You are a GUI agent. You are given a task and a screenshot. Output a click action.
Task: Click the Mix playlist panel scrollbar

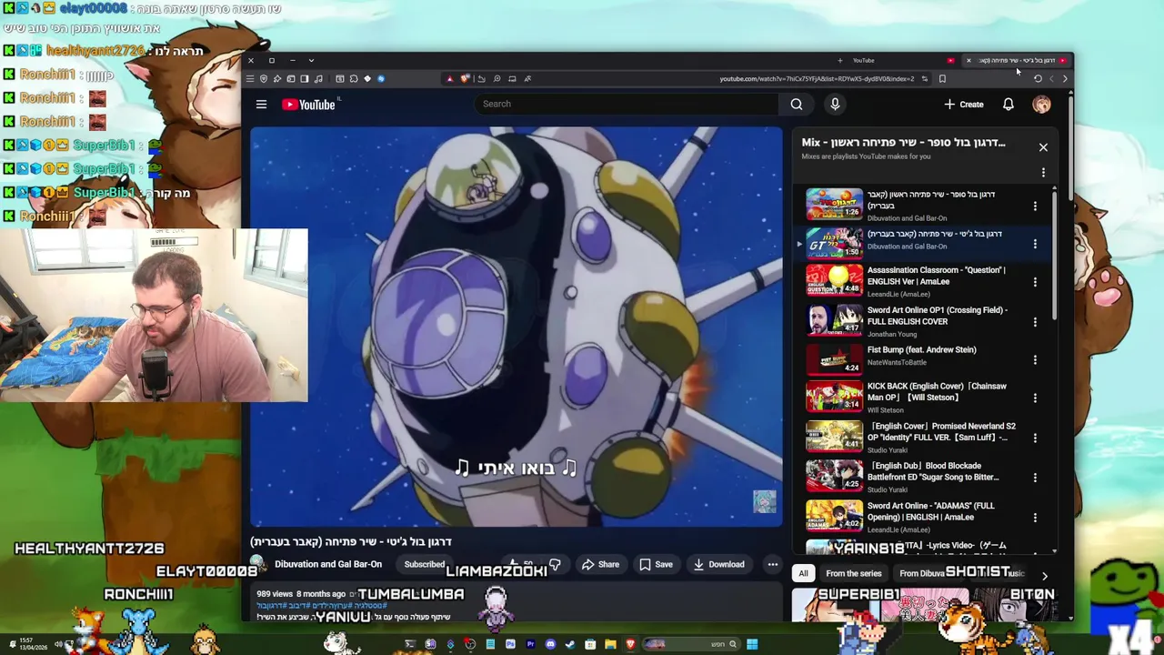click(x=1055, y=255)
